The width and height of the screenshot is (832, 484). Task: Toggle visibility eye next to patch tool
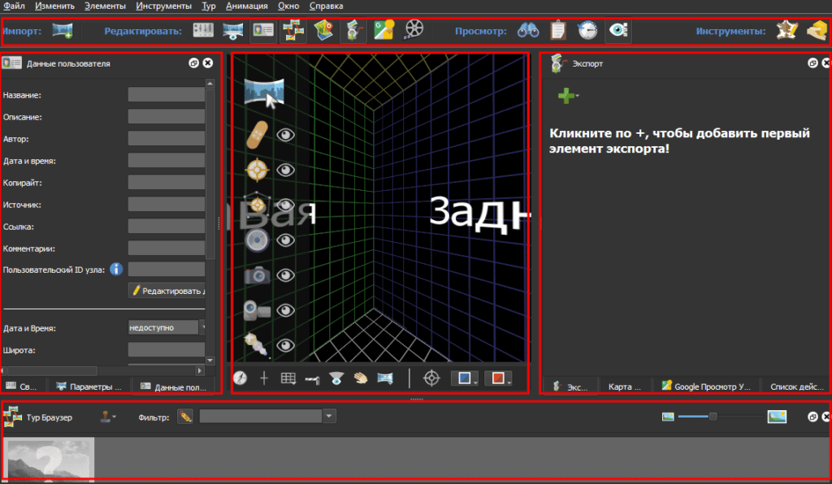pyautogui.click(x=285, y=135)
